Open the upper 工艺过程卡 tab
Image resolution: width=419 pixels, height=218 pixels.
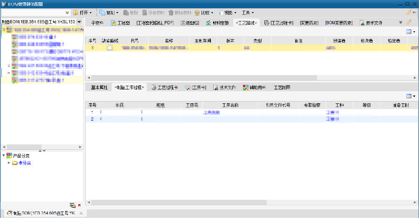point(279,23)
